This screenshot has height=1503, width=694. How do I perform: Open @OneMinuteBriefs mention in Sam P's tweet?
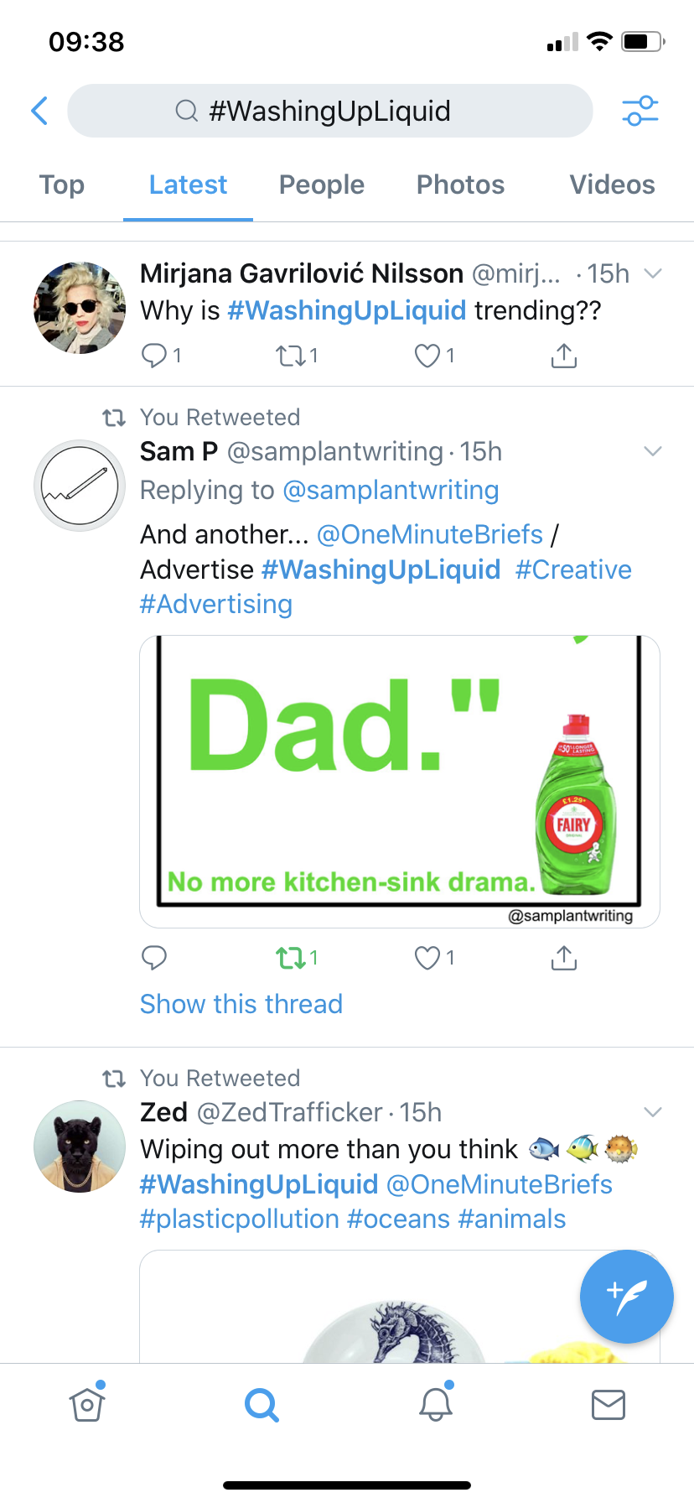[x=430, y=534]
